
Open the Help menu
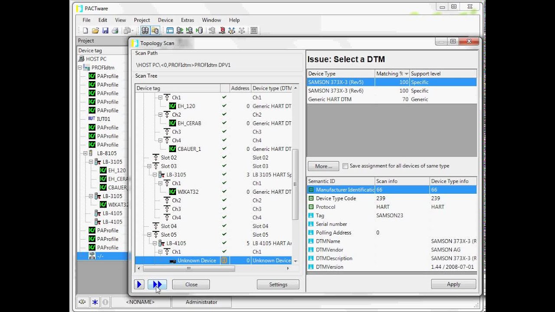click(234, 20)
